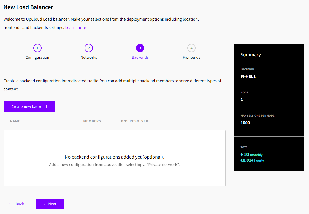Click the Summary heading
Viewport: 309px width, 214px height.
point(251,55)
